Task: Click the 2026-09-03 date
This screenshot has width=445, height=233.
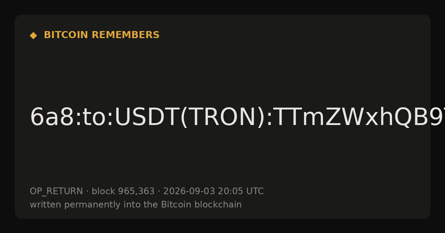Action: coord(189,192)
